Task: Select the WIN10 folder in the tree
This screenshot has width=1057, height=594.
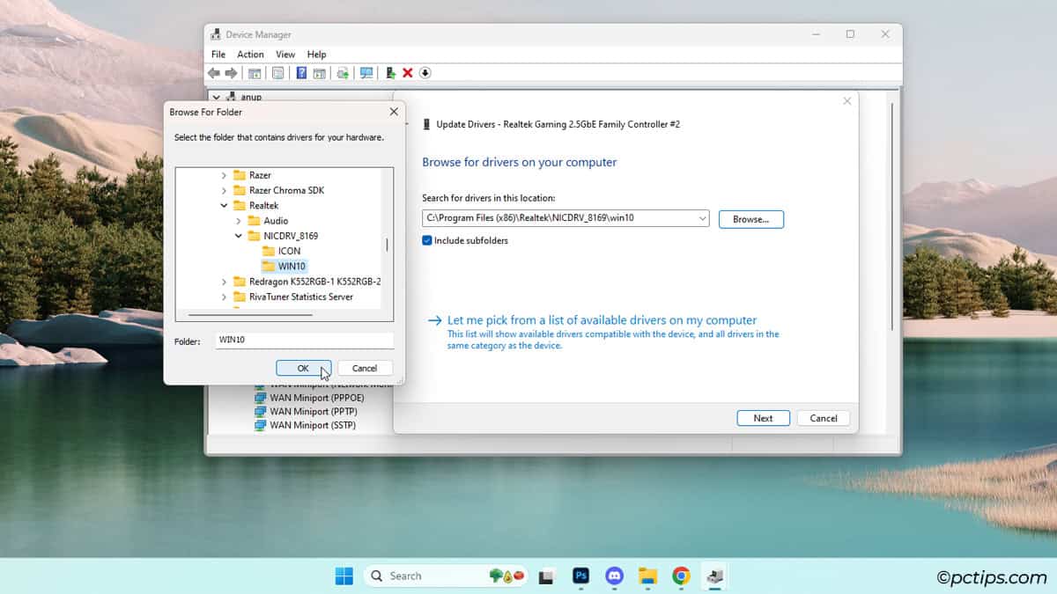Action: [x=292, y=266]
